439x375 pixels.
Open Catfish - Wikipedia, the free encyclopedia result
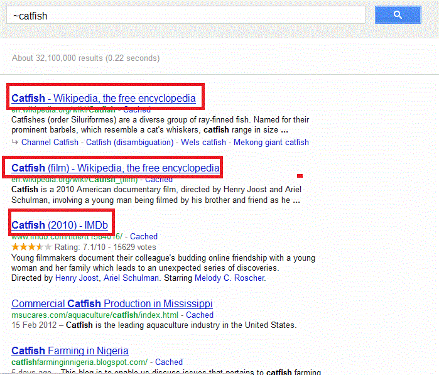[x=104, y=98]
